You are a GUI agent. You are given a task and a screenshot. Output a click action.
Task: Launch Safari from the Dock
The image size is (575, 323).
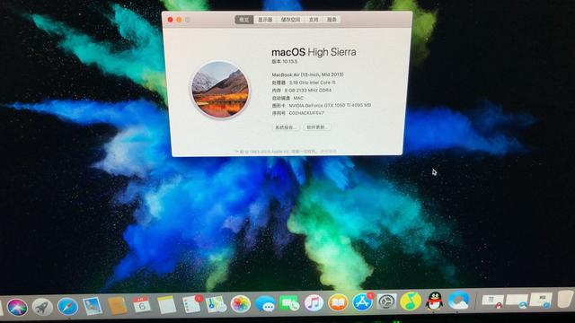pyautogui.click(x=67, y=306)
